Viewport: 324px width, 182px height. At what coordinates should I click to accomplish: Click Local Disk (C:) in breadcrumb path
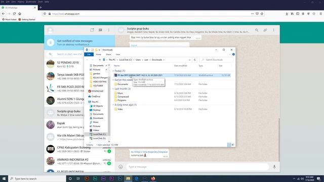126,60
